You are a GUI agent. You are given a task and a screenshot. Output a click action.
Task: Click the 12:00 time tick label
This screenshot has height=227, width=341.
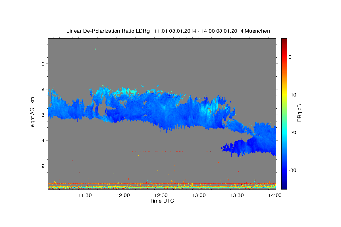pos(123,195)
